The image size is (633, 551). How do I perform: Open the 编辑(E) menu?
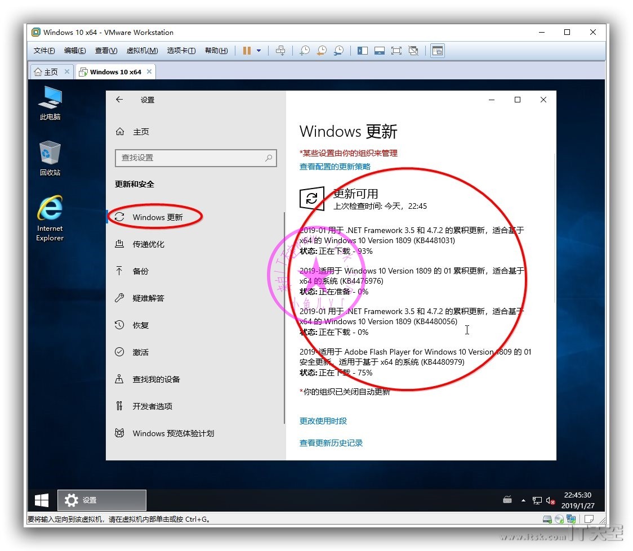pyautogui.click(x=75, y=51)
